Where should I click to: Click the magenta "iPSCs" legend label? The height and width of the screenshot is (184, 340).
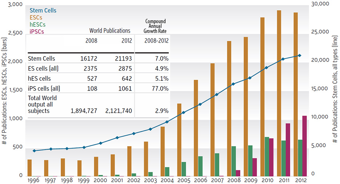[x=37, y=32]
